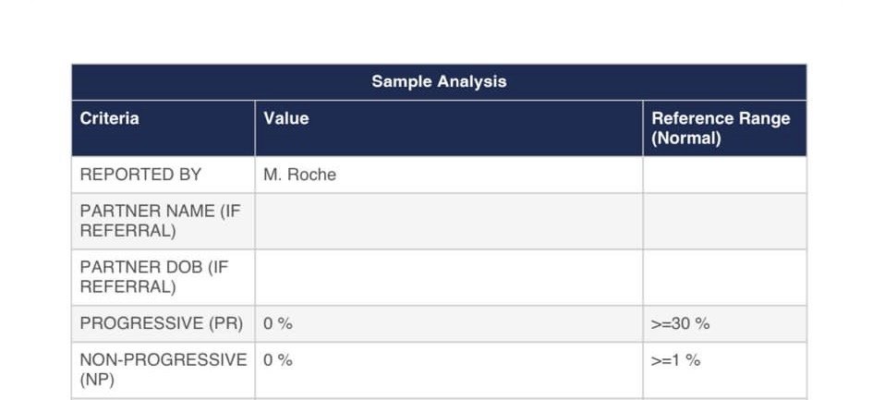
Task: Click the empty reference cell for REPORTED BY
Action: tap(723, 175)
